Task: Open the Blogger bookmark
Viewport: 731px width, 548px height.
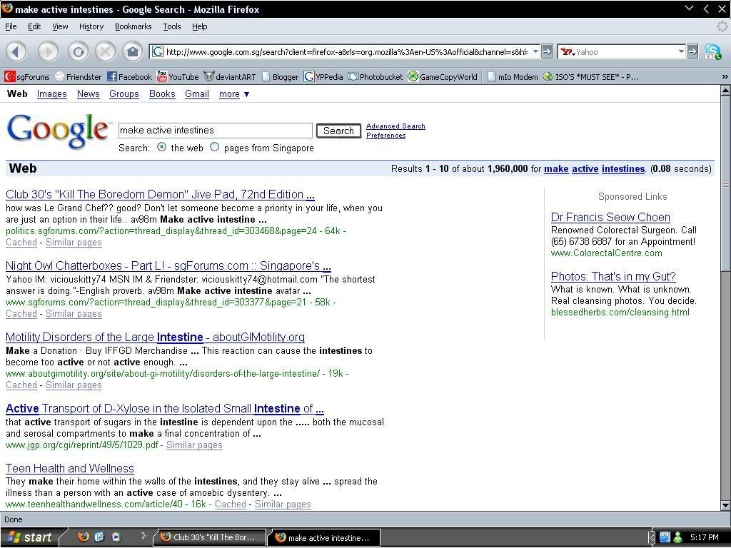Action: click(280, 77)
